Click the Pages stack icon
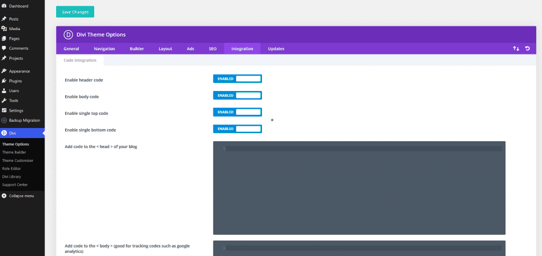542x256 pixels. point(4,39)
